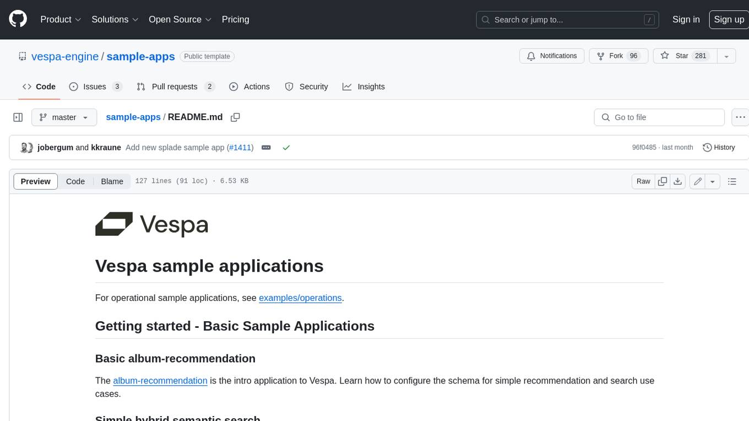Click the authors' avatar image
The width and height of the screenshot is (749, 421).
tap(26, 148)
